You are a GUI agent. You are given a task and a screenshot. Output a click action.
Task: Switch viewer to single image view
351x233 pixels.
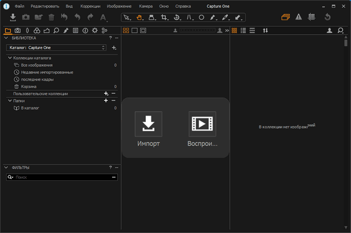pyautogui.click(x=135, y=30)
